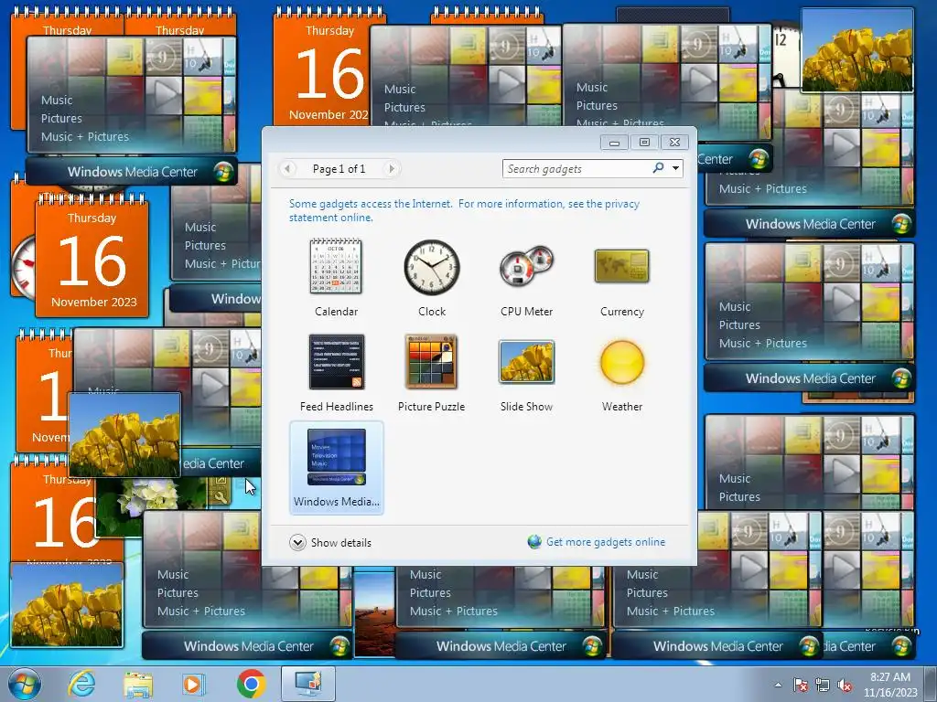Open Action Center flag tray icon

point(800,685)
